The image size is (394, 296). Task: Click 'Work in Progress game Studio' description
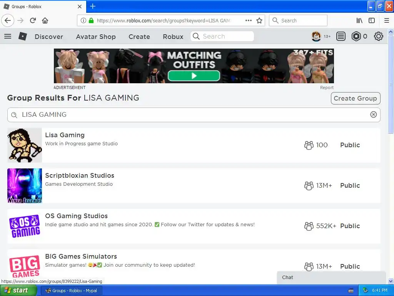click(82, 143)
